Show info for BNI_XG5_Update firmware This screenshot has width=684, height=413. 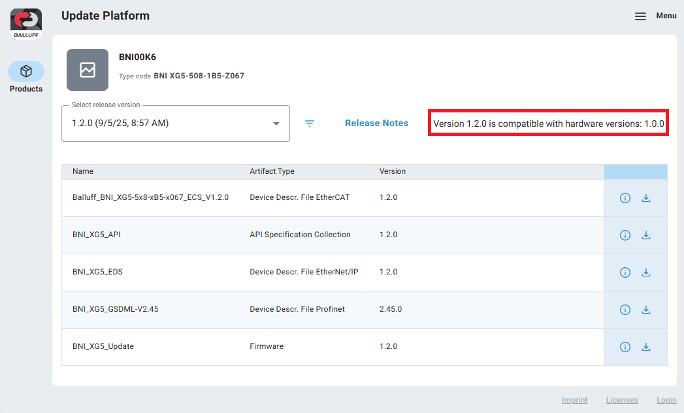click(x=625, y=347)
